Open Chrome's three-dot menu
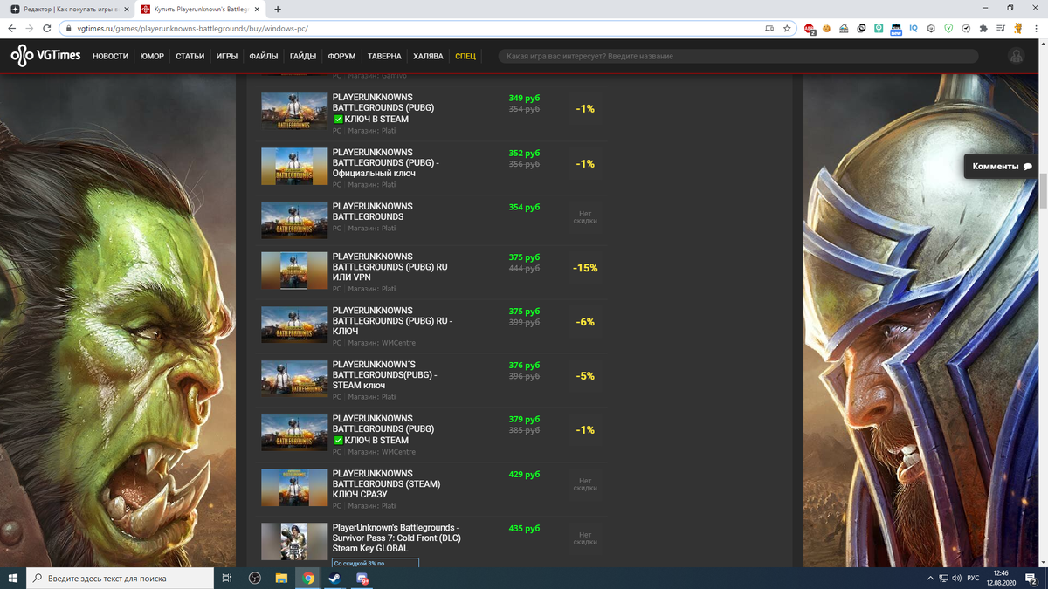Screen dimensions: 1048x589 click(x=1036, y=28)
